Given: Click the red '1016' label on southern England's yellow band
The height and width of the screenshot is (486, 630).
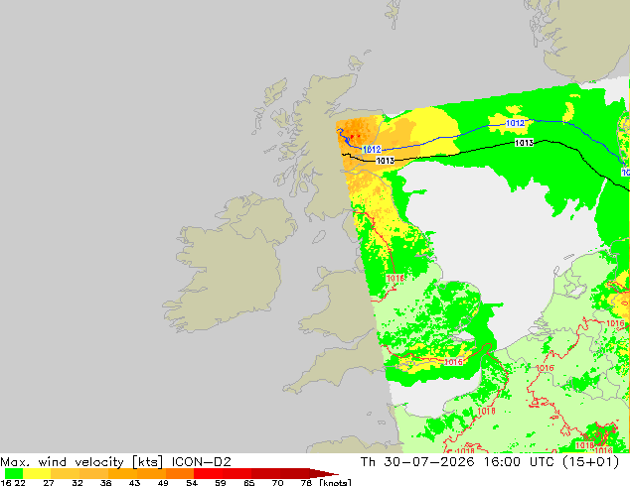Looking at the screenshot, I should (x=453, y=362).
